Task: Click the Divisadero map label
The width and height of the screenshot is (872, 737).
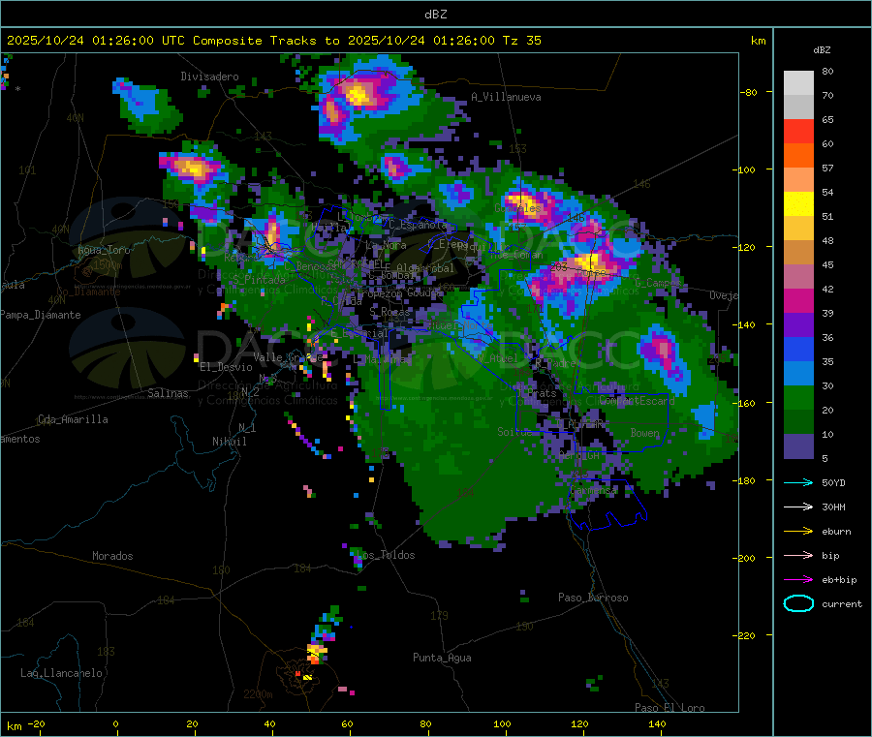Action: coord(209,77)
